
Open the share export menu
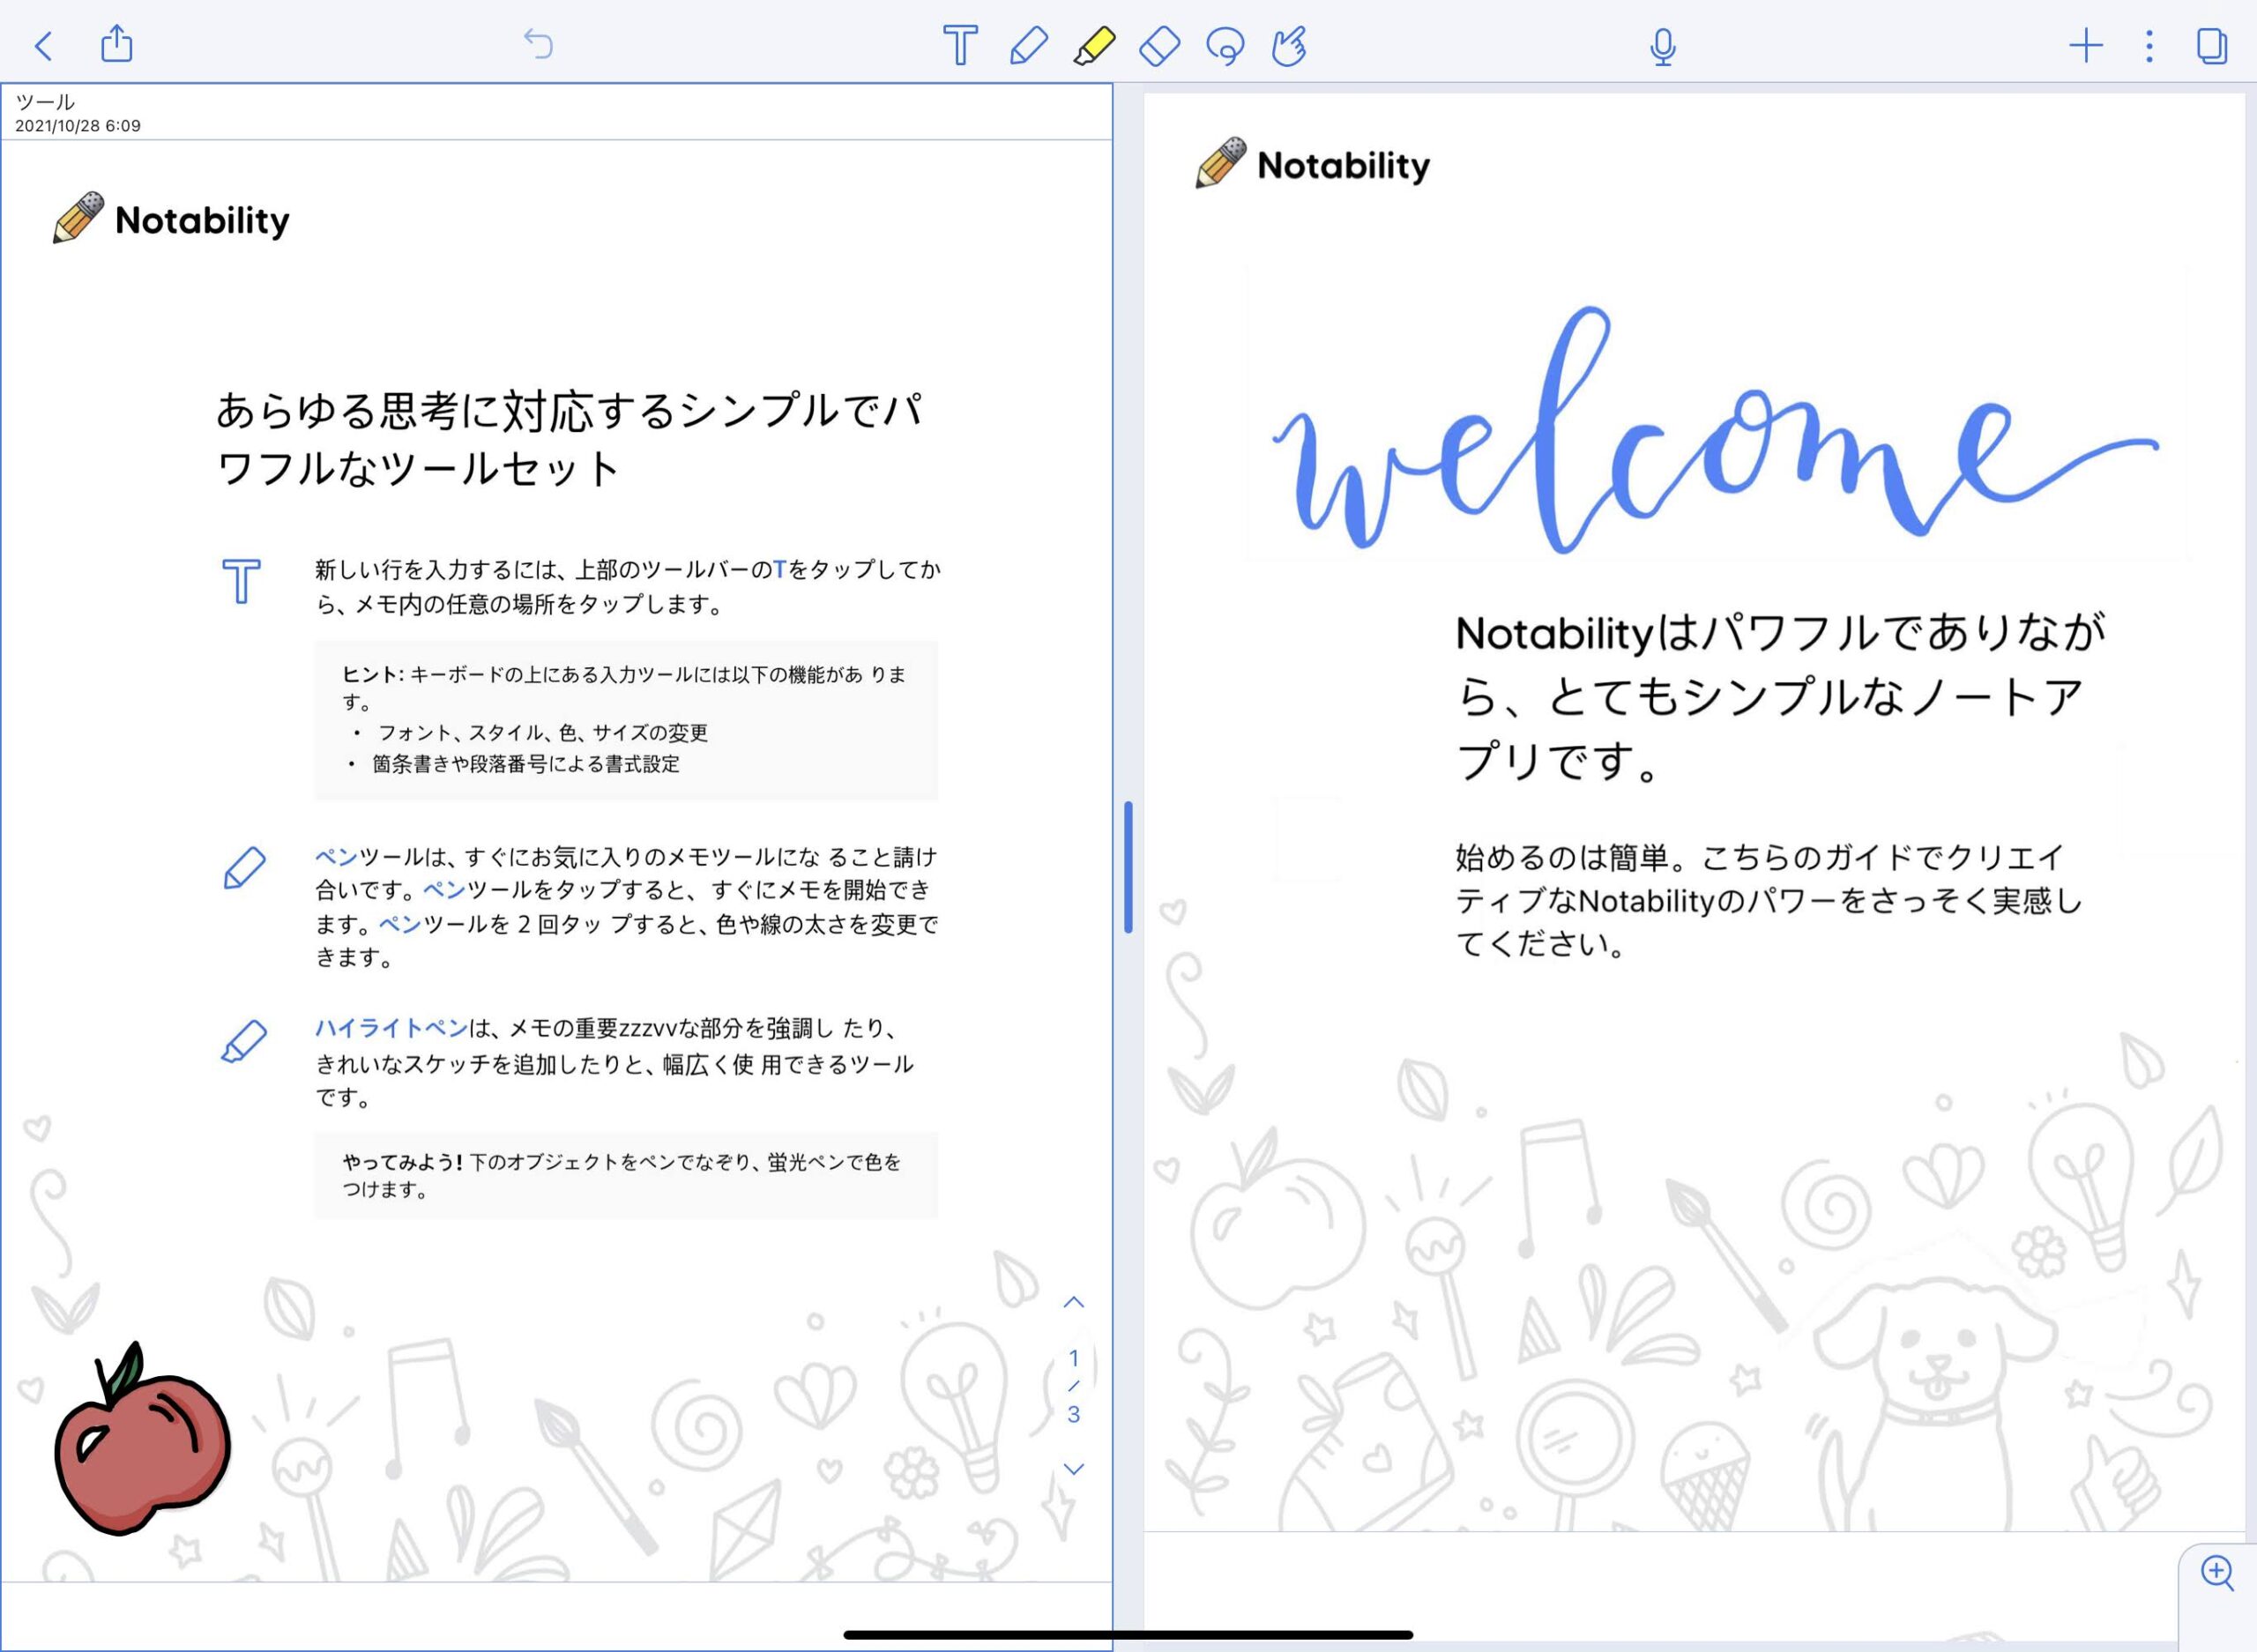(117, 44)
